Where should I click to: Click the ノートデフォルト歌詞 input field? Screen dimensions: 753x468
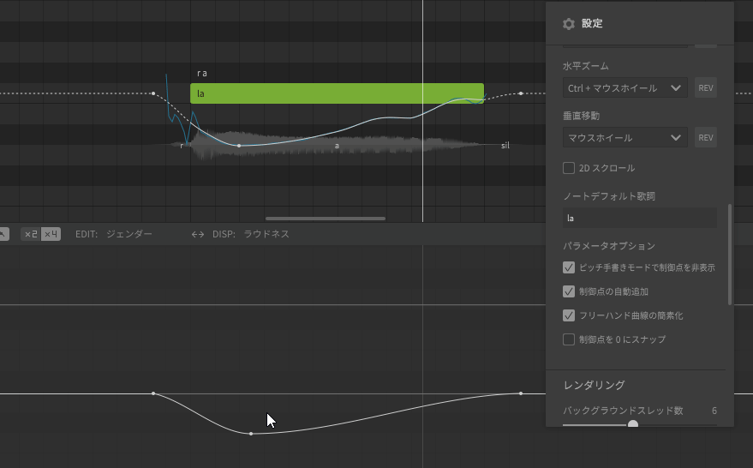coord(640,219)
